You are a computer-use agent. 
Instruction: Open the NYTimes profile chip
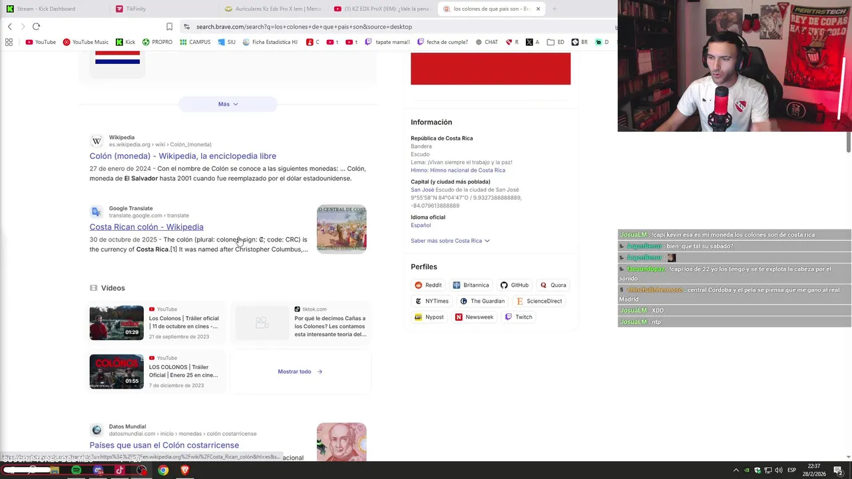pyautogui.click(x=431, y=301)
